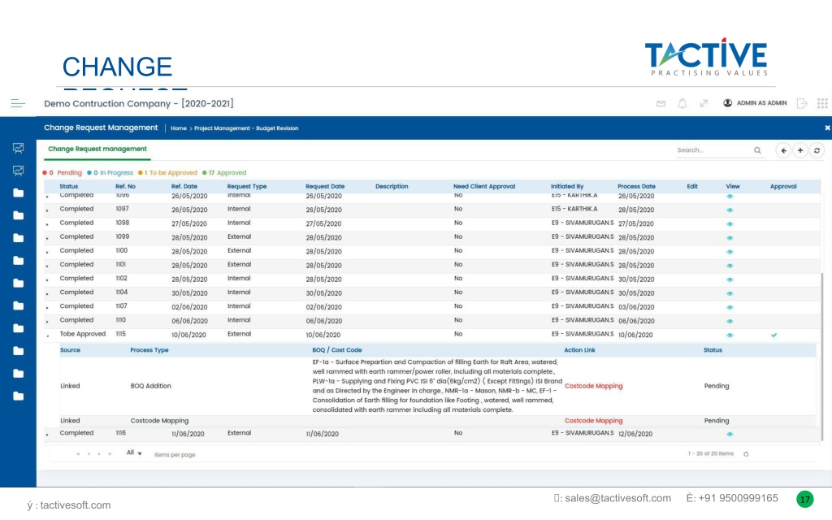
Task: Click the search magnifier icon
Action: (x=758, y=150)
